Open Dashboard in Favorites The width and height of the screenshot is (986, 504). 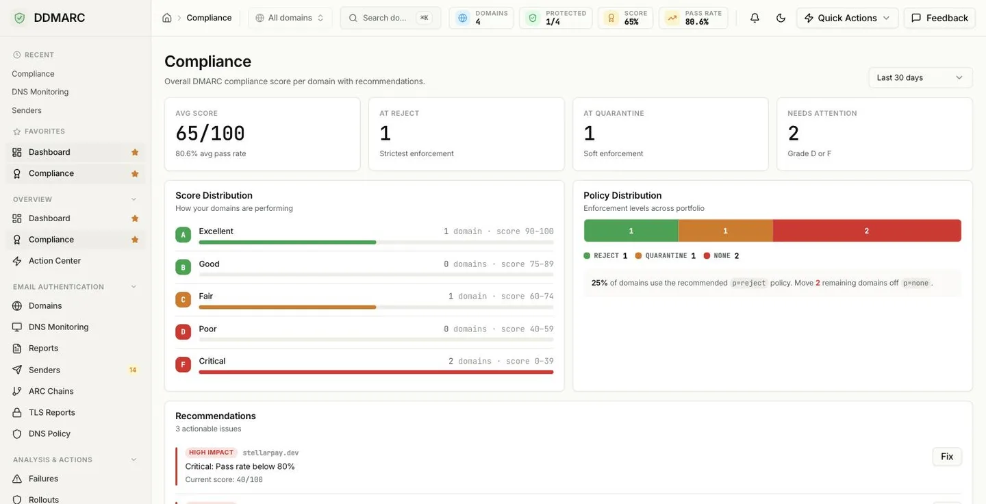[x=75, y=152]
